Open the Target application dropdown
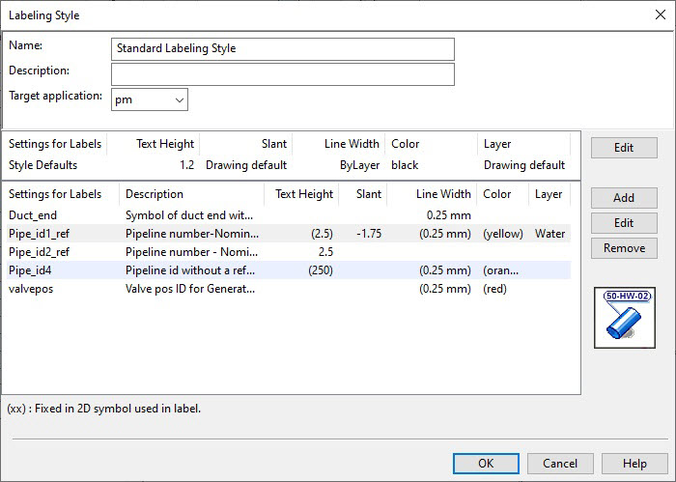Screen dimensions: 676x482 149,99
